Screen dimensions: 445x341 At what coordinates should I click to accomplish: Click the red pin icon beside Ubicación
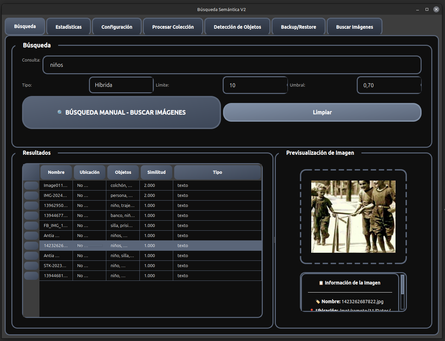point(312,310)
